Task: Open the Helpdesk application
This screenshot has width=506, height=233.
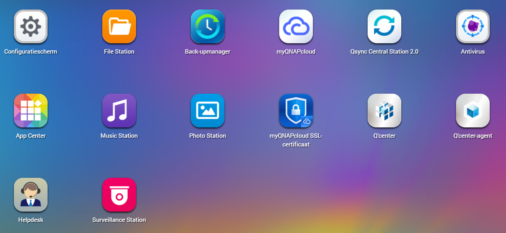Action: click(x=31, y=195)
